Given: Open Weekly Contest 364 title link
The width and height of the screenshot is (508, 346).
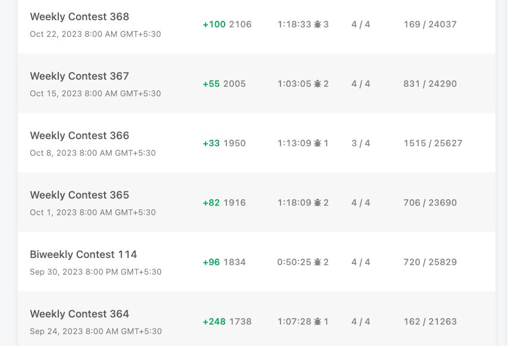Looking at the screenshot, I should tap(80, 313).
